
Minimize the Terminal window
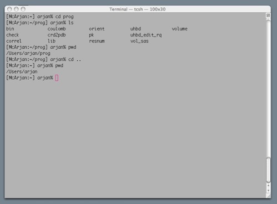click(x=16, y=9)
